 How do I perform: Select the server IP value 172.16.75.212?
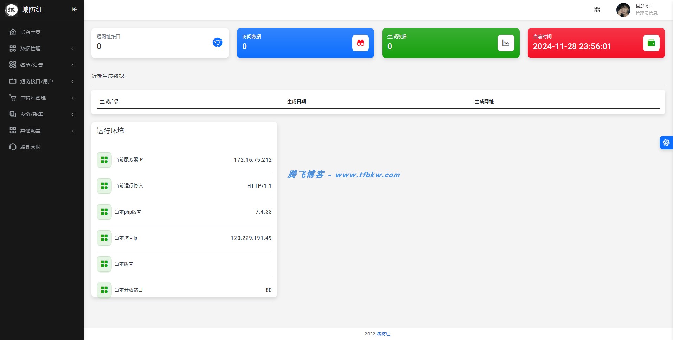point(253,160)
